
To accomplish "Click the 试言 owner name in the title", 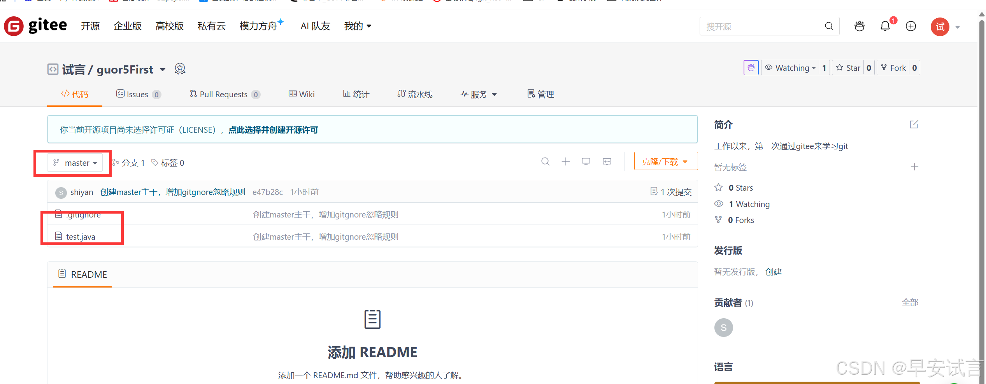I will (74, 70).
